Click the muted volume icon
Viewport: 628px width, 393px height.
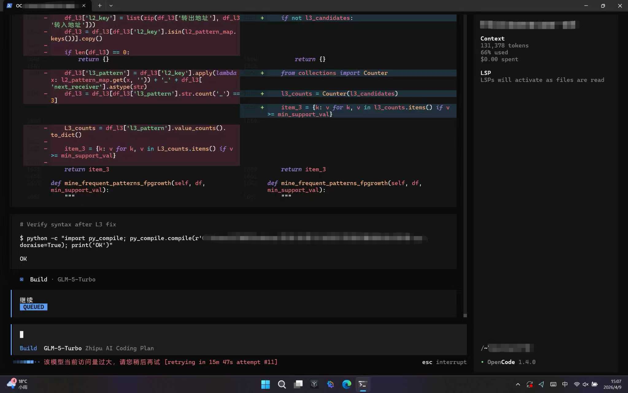tap(585, 384)
